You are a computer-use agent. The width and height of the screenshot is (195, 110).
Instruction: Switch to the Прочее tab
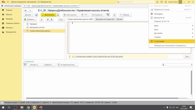pyautogui.click(x=119, y=19)
